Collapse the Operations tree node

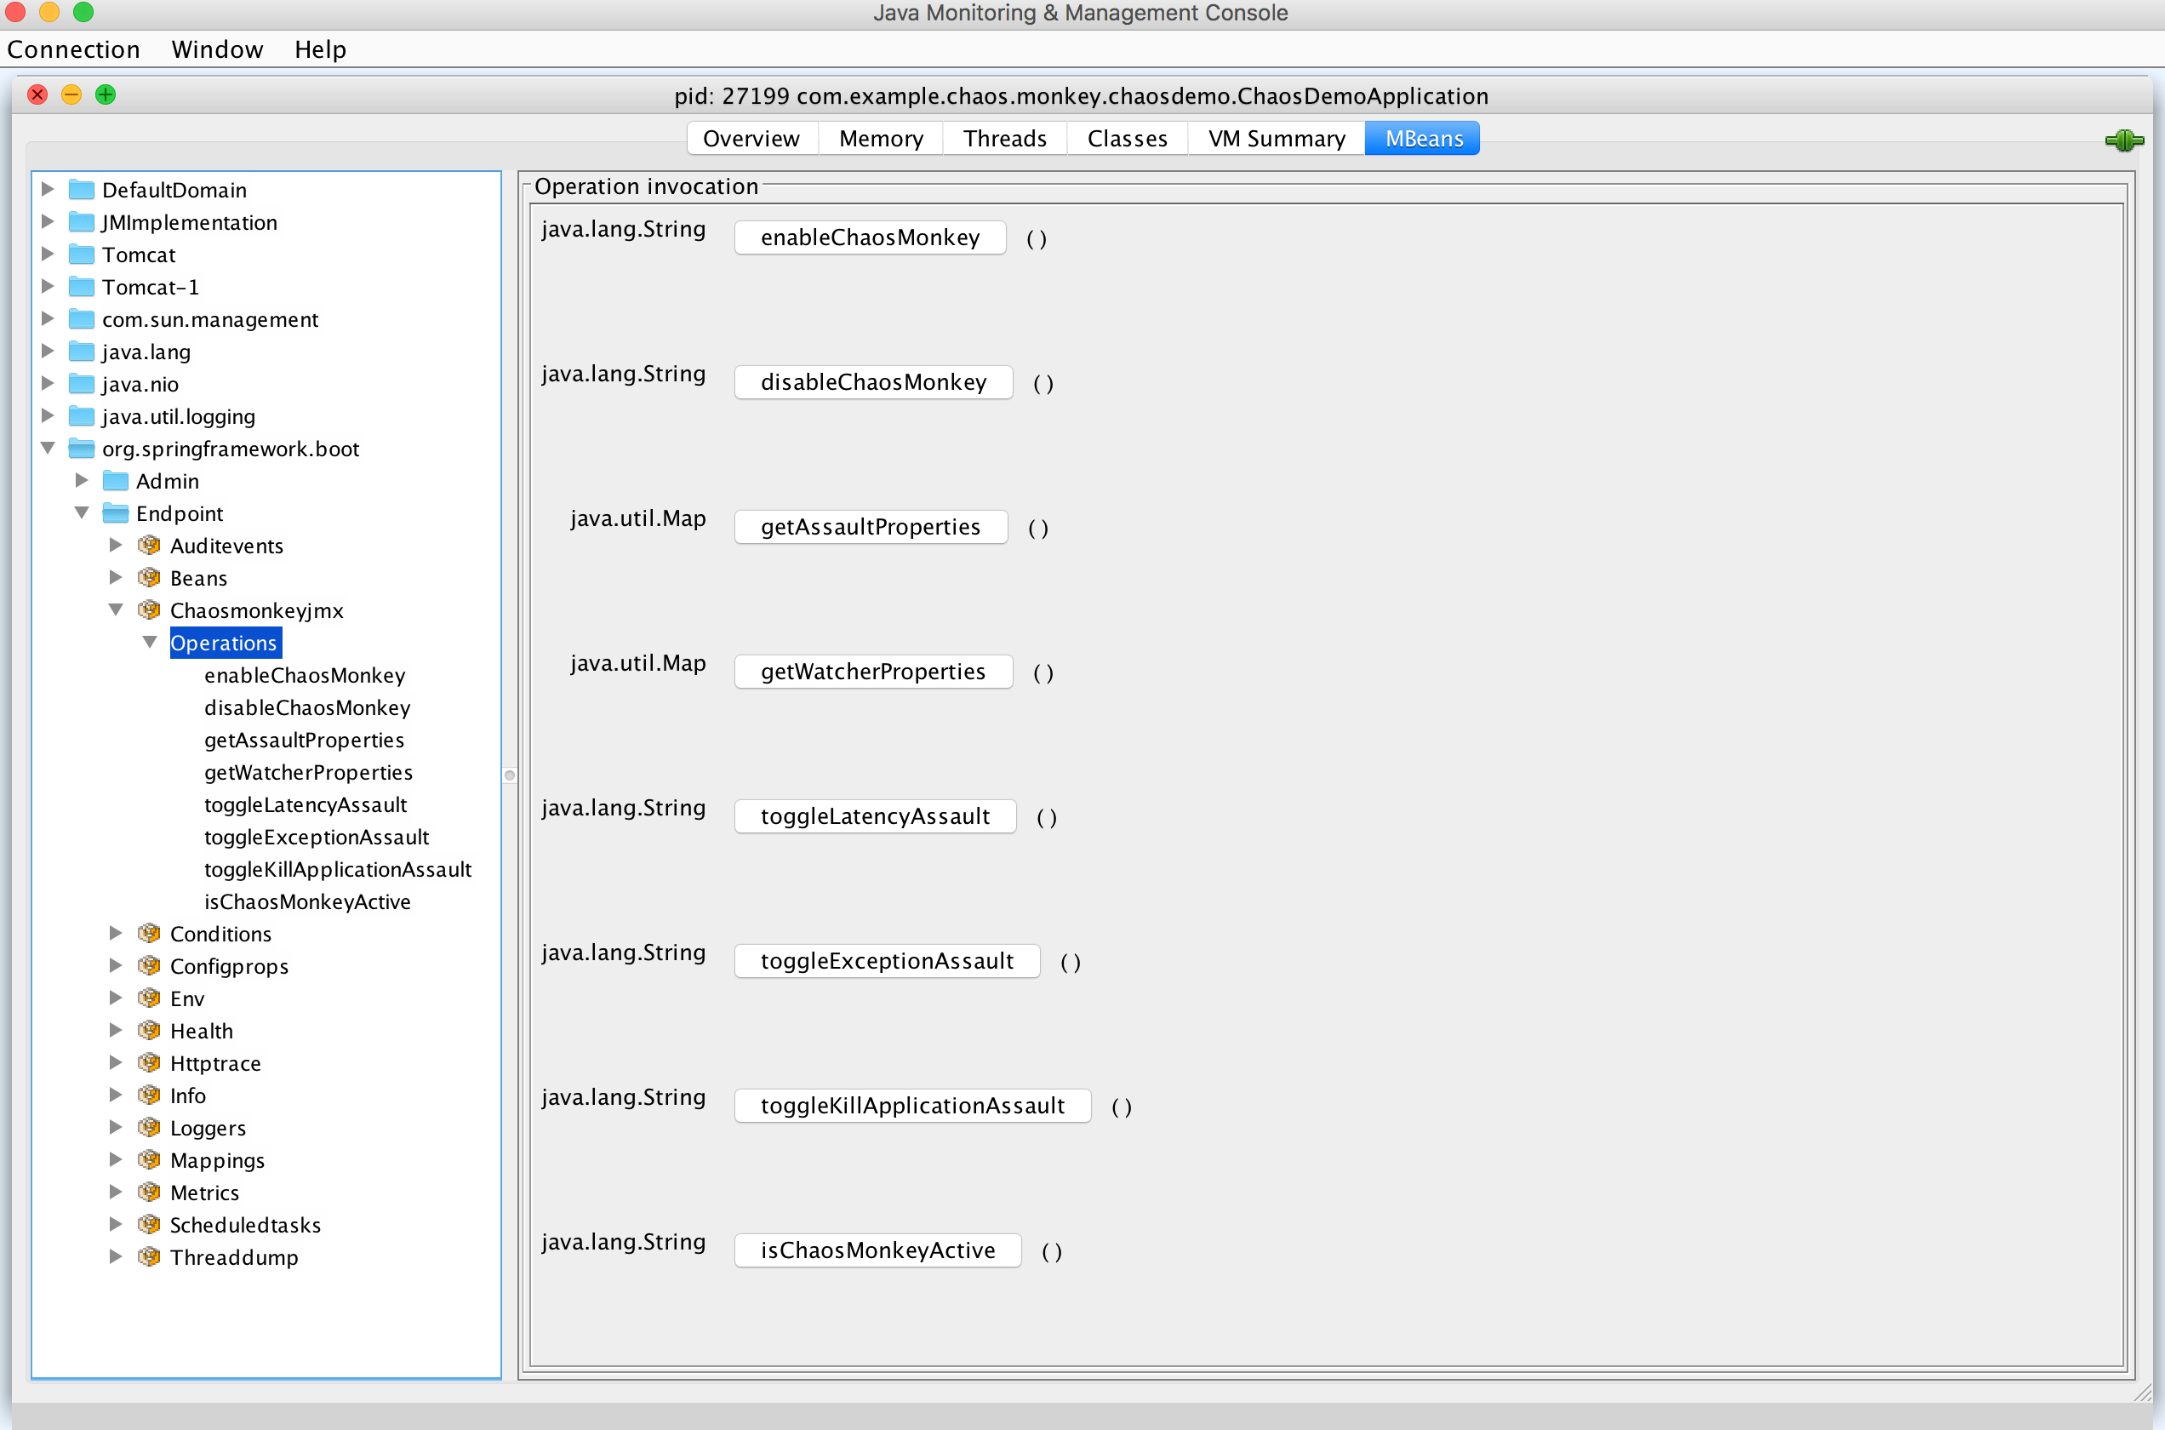click(151, 642)
